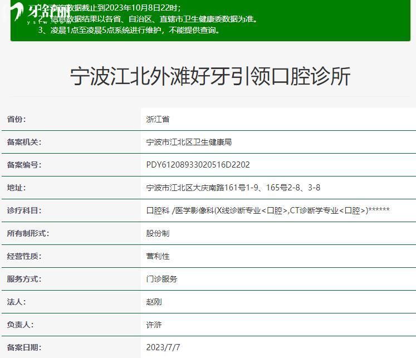Click the 备案编号 label
This screenshot has width=416, height=358.
24,165
